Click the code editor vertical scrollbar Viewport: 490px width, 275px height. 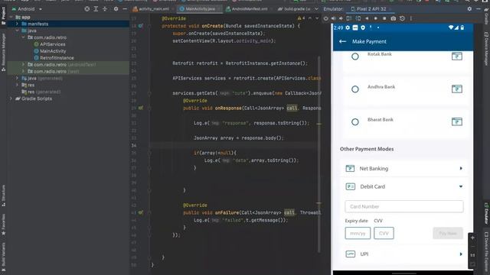319,154
